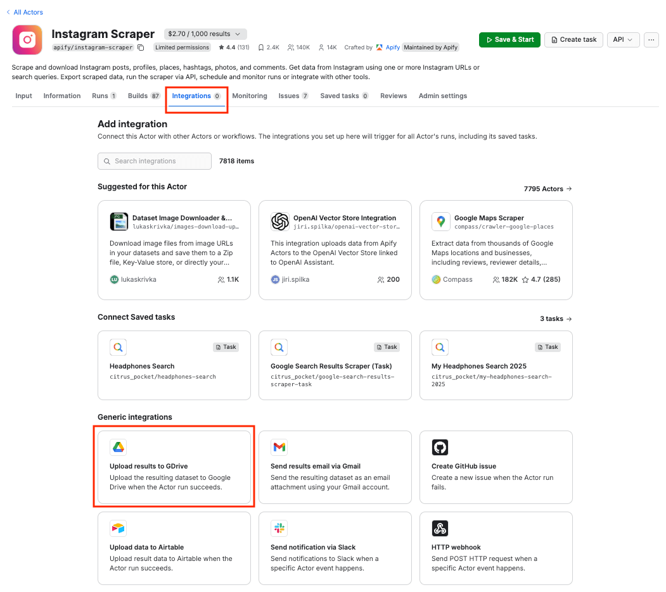Click the GitHub icon for Create GitHub issue

click(x=440, y=447)
